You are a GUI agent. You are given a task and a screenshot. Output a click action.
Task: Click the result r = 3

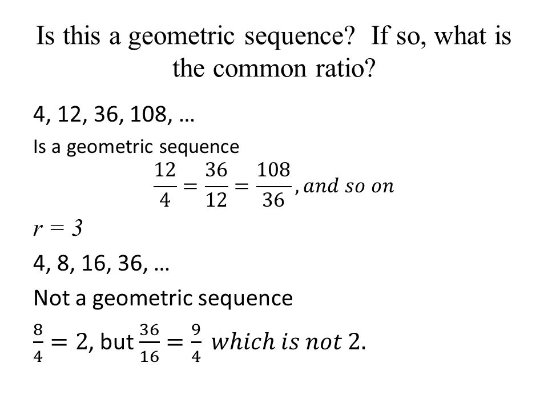tap(58, 228)
